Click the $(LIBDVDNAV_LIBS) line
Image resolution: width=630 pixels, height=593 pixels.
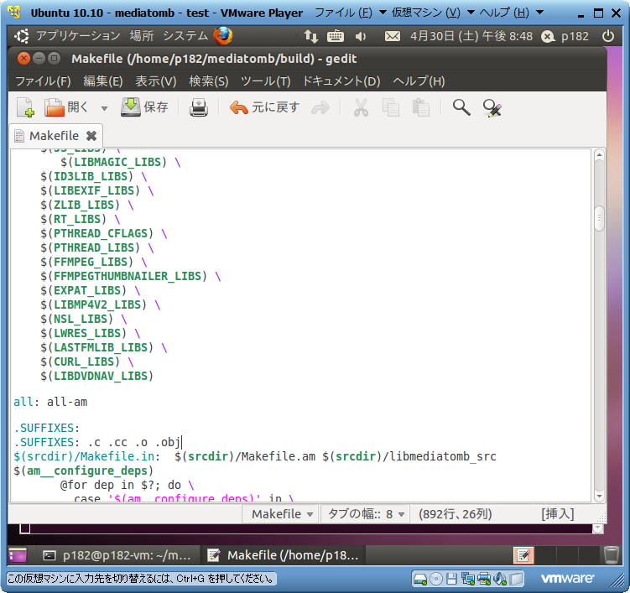(96, 376)
